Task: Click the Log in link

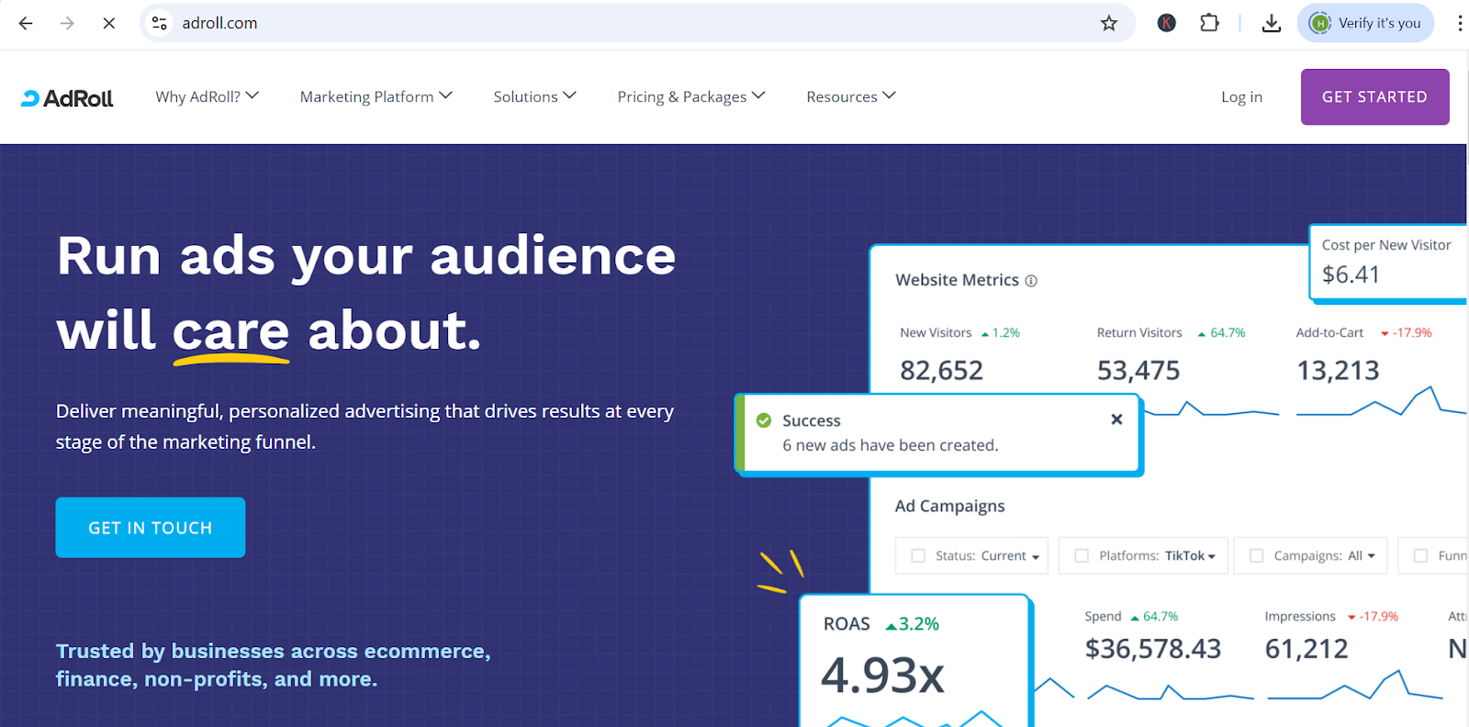Action: click(1241, 96)
